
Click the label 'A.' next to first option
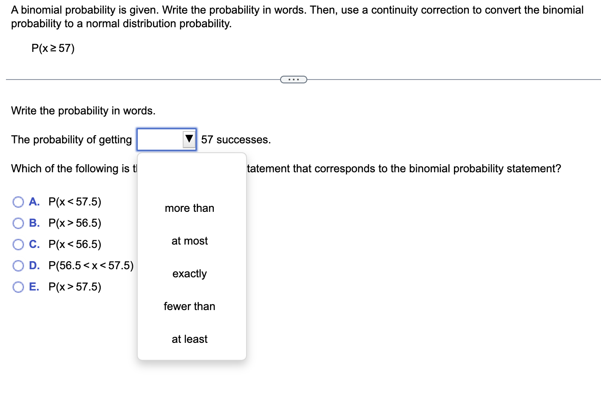click(34, 202)
